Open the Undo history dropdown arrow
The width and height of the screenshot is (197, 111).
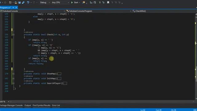[31, 2]
